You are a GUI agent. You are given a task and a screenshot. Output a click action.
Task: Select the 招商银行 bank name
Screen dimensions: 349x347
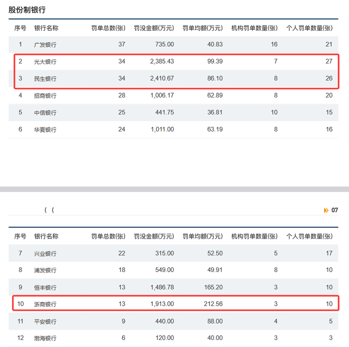click(45, 96)
